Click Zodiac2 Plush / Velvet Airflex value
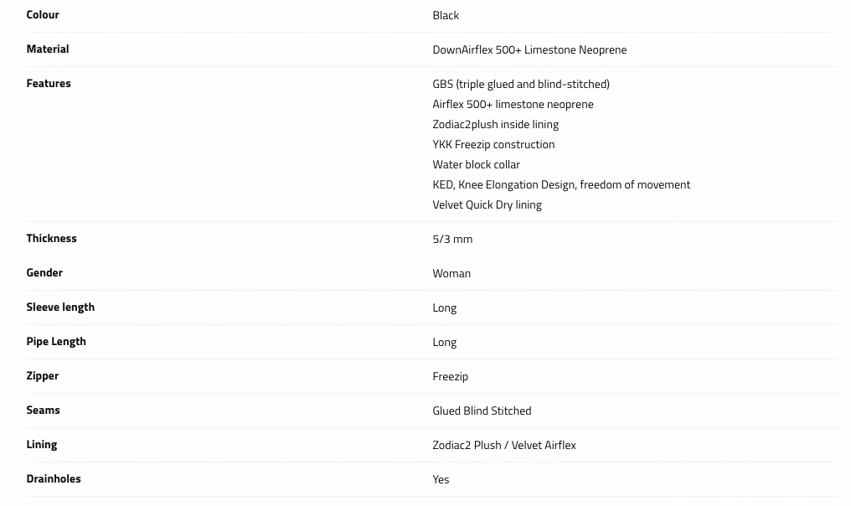This screenshot has height=506, width=851. point(504,445)
